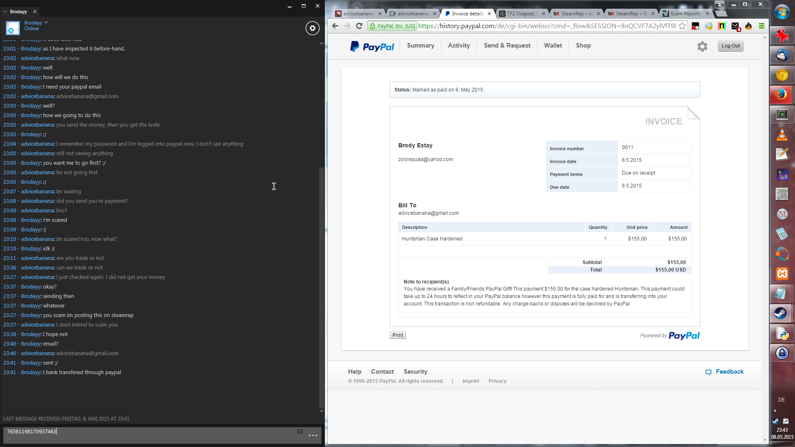The image size is (795, 447).
Task: Open the Scam Reports browser tab
Action: click(x=685, y=14)
